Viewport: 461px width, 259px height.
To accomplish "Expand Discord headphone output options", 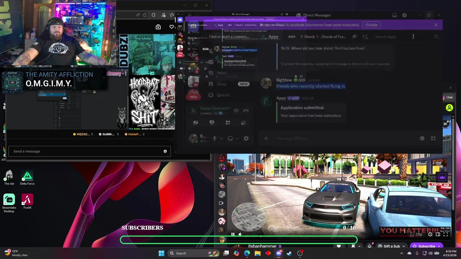I will pos(237,138).
